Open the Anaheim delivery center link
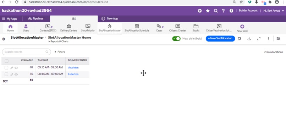286x129 pixels. (73, 68)
